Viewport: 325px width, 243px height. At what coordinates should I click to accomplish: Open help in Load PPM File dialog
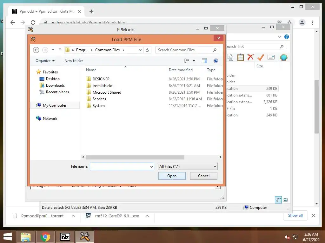click(x=216, y=61)
